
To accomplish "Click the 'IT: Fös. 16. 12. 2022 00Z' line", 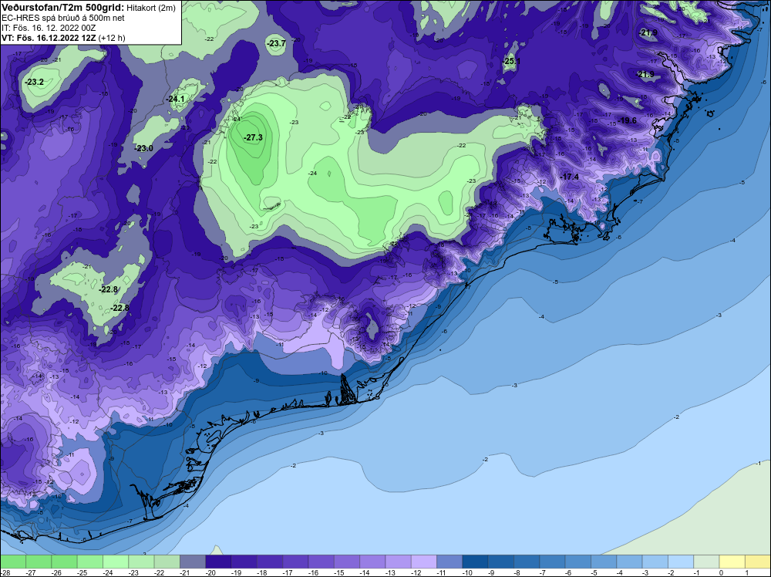I will [x=49, y=28].
